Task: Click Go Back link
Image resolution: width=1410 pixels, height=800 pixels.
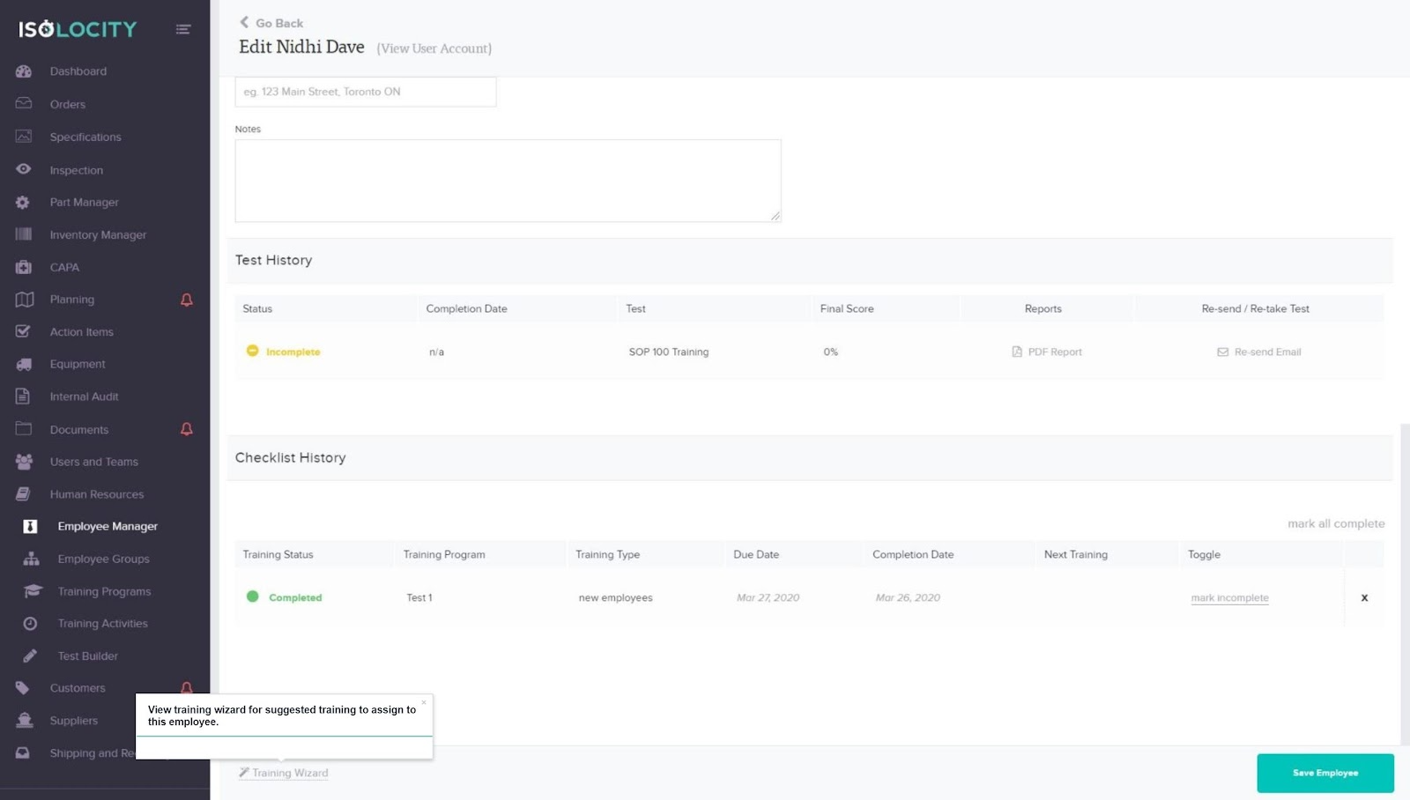Action: pos(271,23)
